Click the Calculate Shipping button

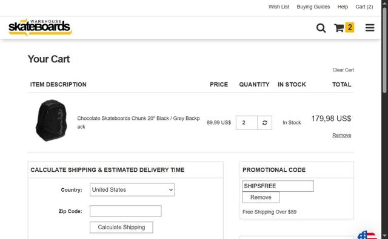(121, 228)
